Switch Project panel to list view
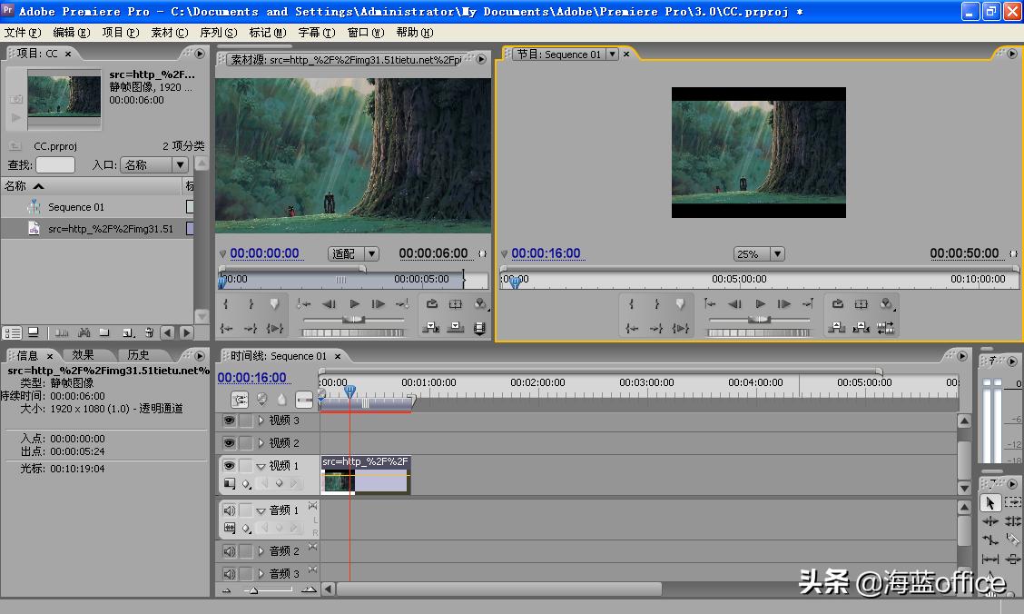1024x614 pixels. point(13,332)
